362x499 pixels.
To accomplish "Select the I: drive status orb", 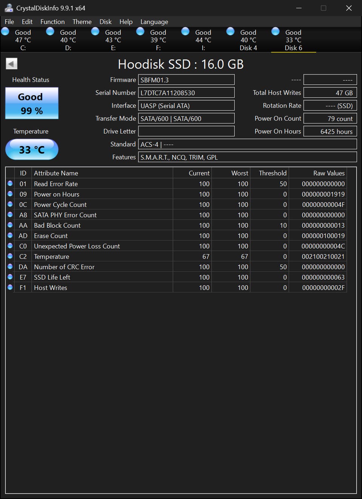I will (186, 31).
